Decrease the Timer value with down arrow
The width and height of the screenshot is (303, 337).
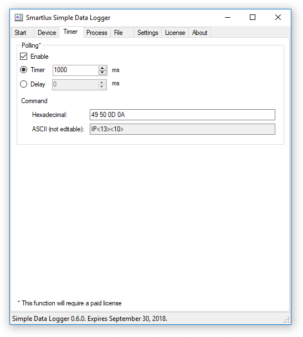[x=102, y=73]
